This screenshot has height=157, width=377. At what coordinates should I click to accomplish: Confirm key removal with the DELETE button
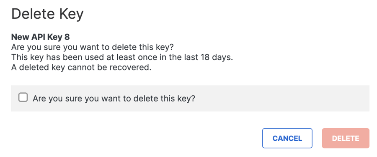346,138
